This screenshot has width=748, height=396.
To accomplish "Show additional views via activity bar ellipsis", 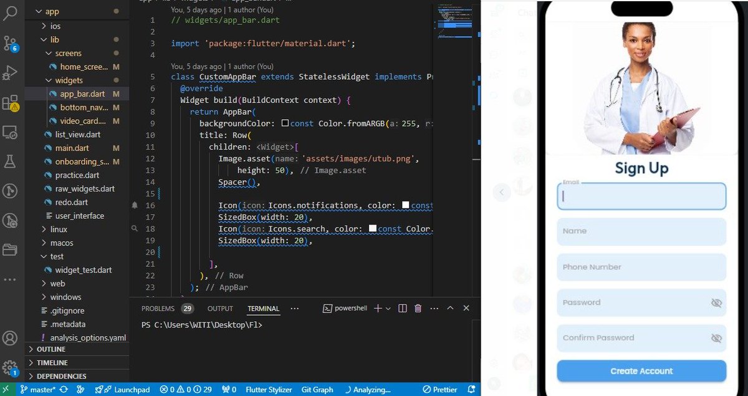I will pos(10,279).
